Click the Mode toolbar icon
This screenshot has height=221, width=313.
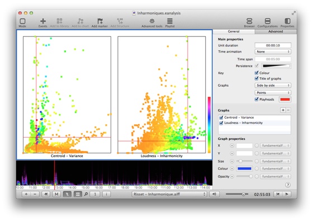(22, 22)
